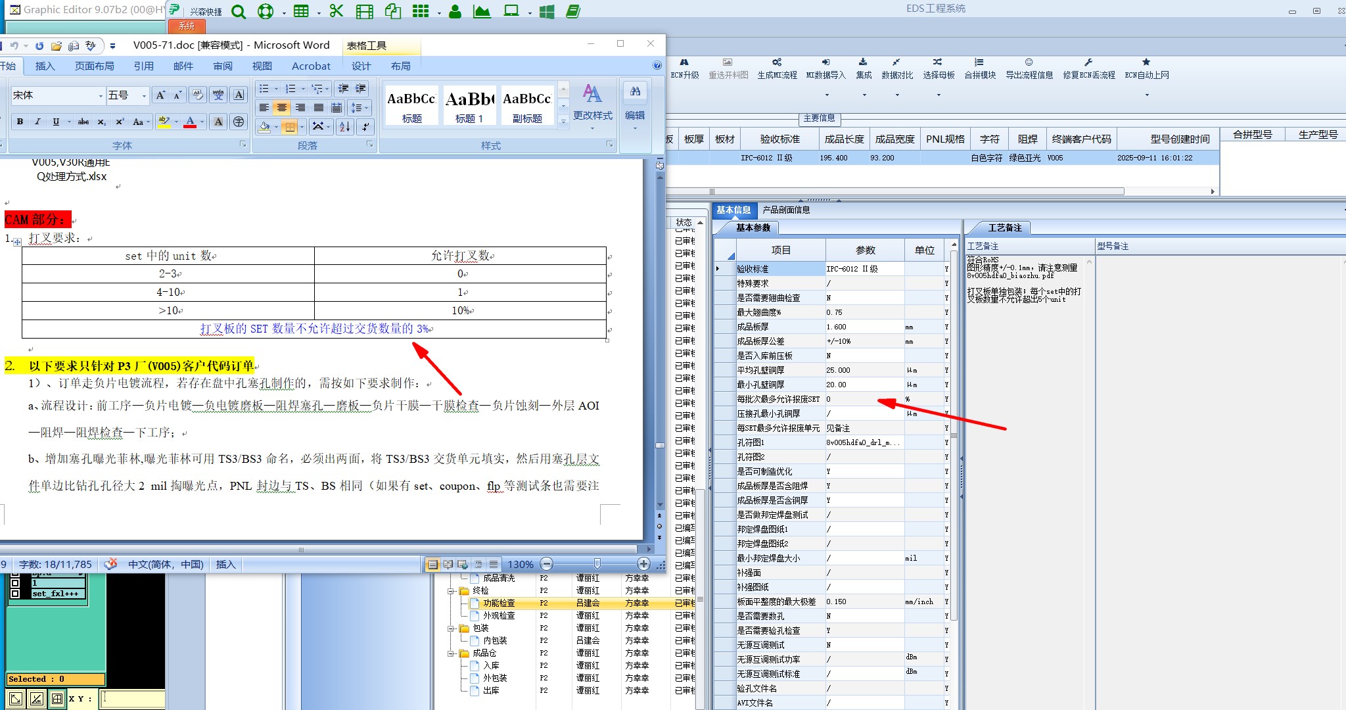This screenshot has width=1346, height=710.
Task: Toggle checkbox beside set_fxl+++ layer
Action: [15, 593]
